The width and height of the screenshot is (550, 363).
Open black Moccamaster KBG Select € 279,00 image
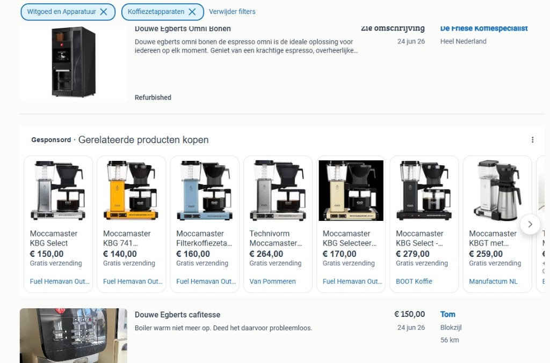click(x=424, y=190)
